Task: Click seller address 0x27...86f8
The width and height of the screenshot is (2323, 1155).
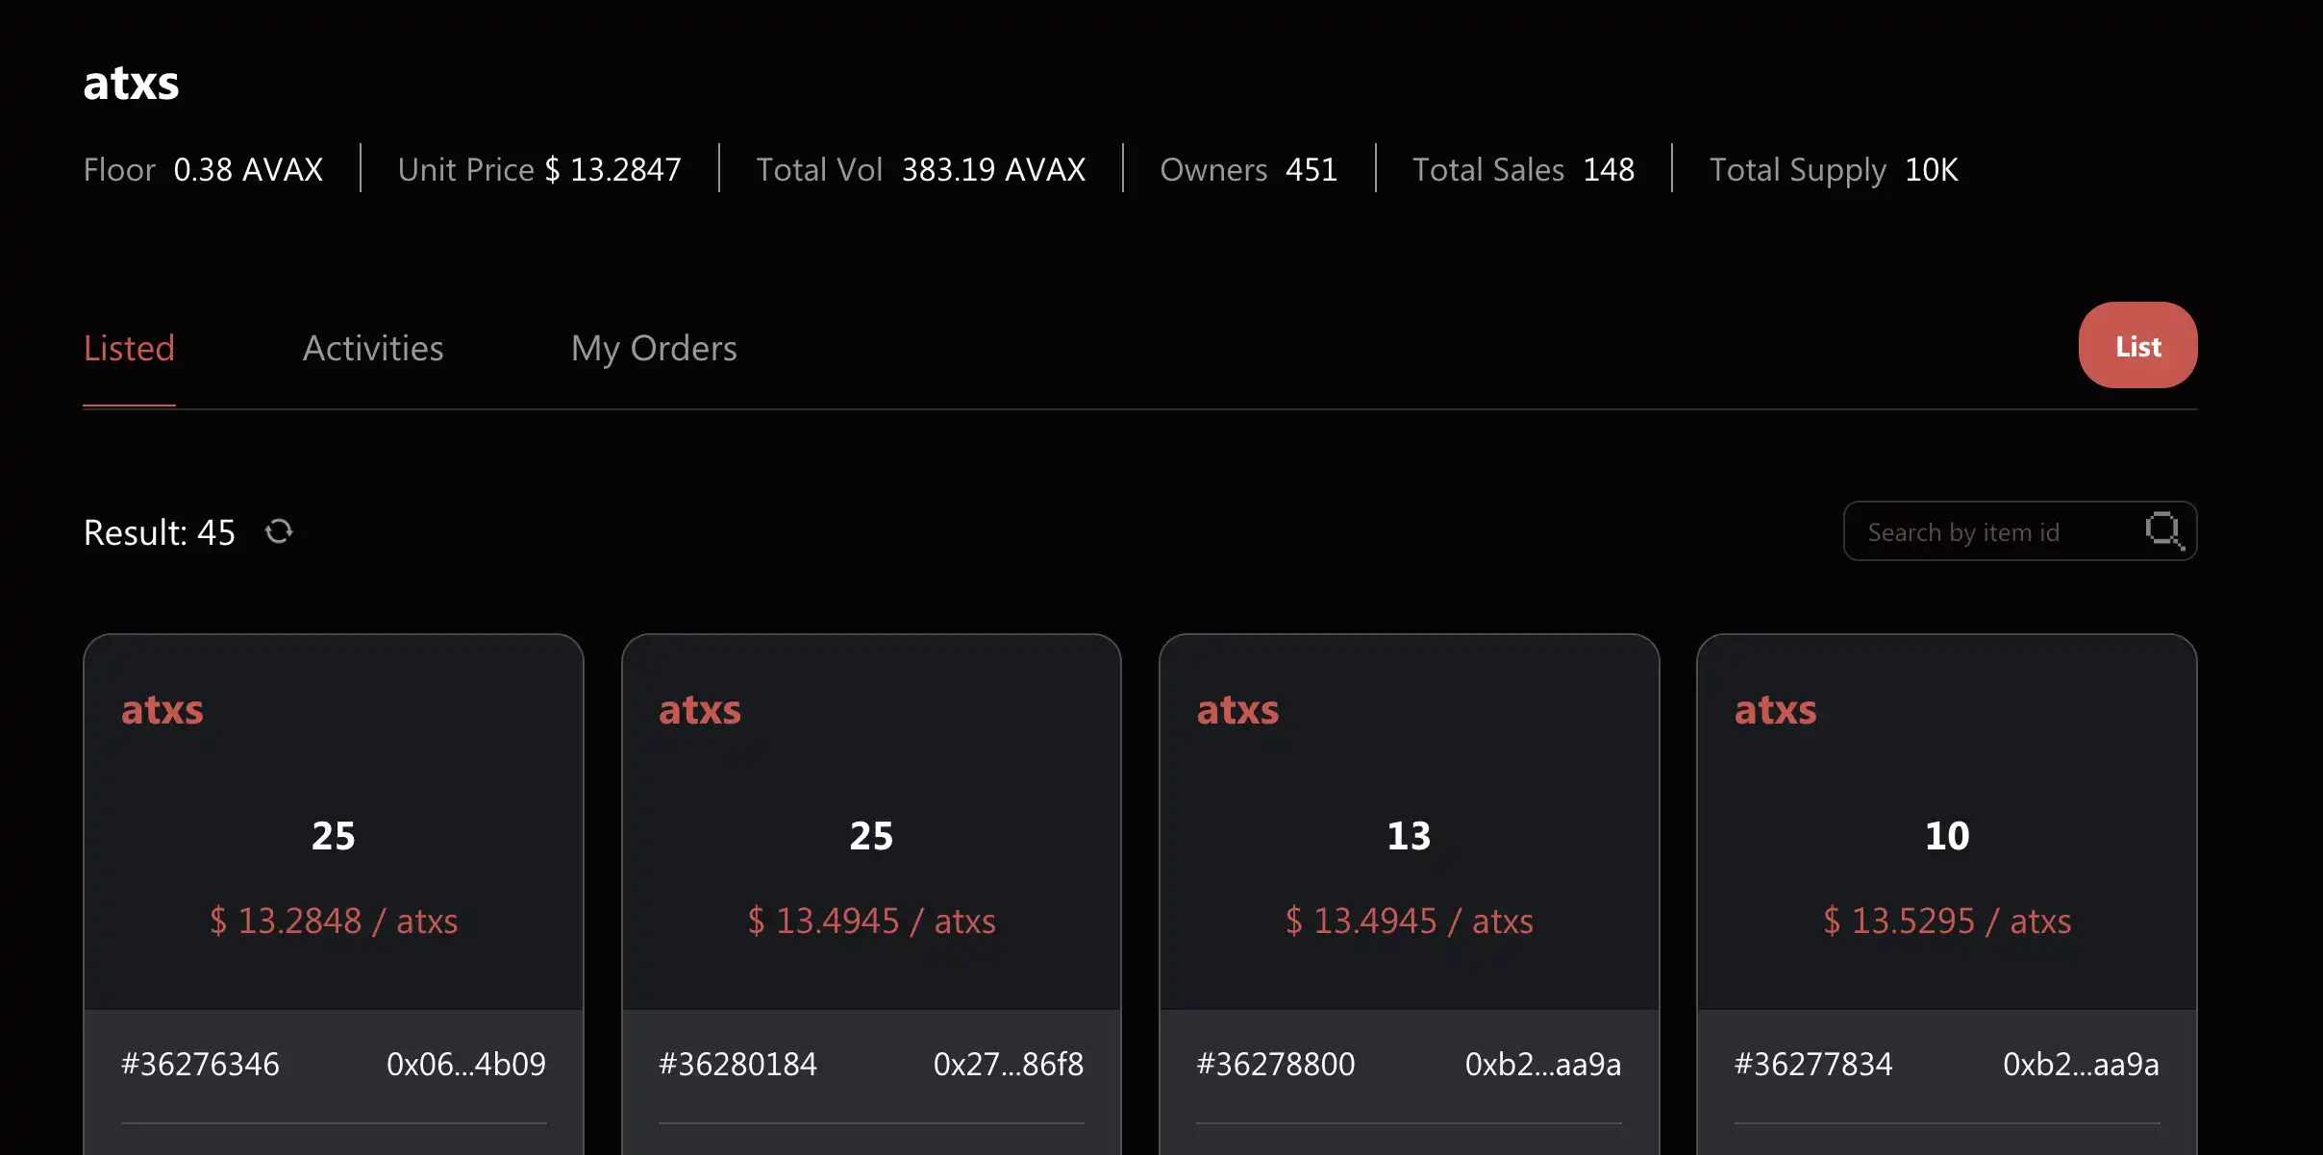Action: tap(1008, 1064)
